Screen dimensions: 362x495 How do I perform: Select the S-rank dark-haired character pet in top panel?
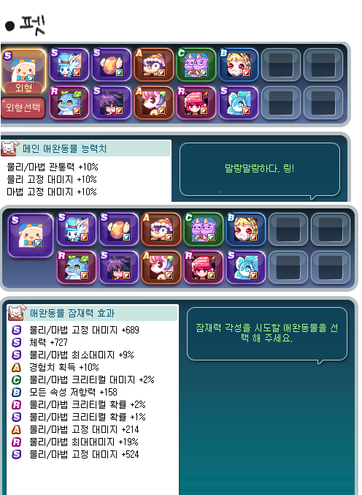[x=112, y=103]
